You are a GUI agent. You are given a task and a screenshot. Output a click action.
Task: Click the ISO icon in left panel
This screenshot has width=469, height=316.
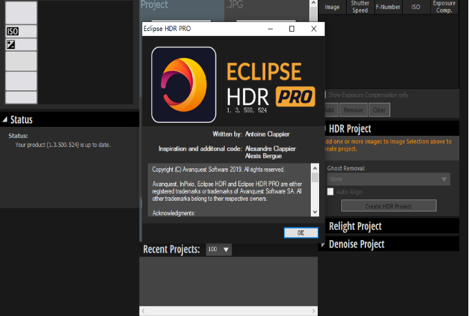[x=12, y=31]
